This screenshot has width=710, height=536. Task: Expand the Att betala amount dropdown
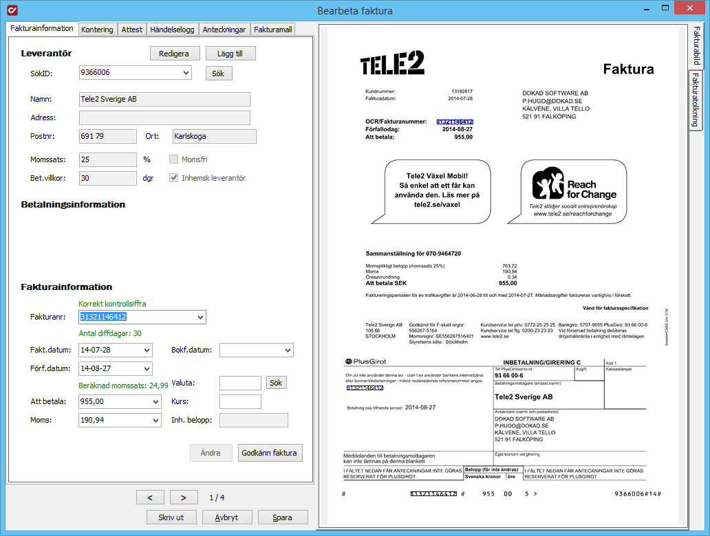[x=155, y=402]
